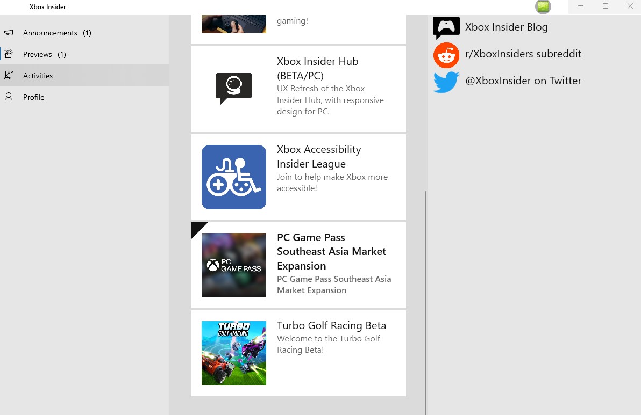The width and height of the screenshot is (641, 415).
Task: Click 'UX Refresh of the Xbox Insider Hub' description
Action: [330, 100]
